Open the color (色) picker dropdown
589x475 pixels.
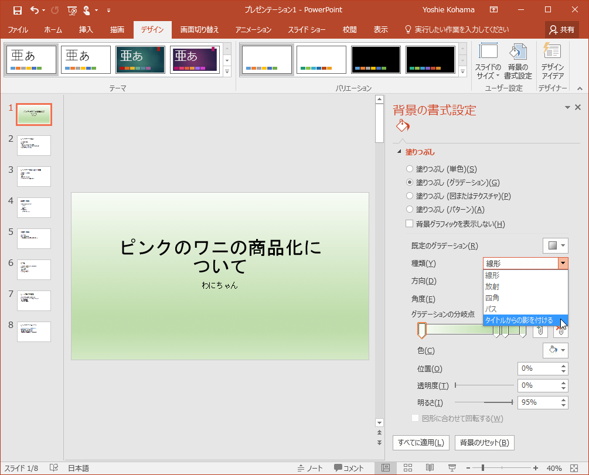[x=555, y=350]
